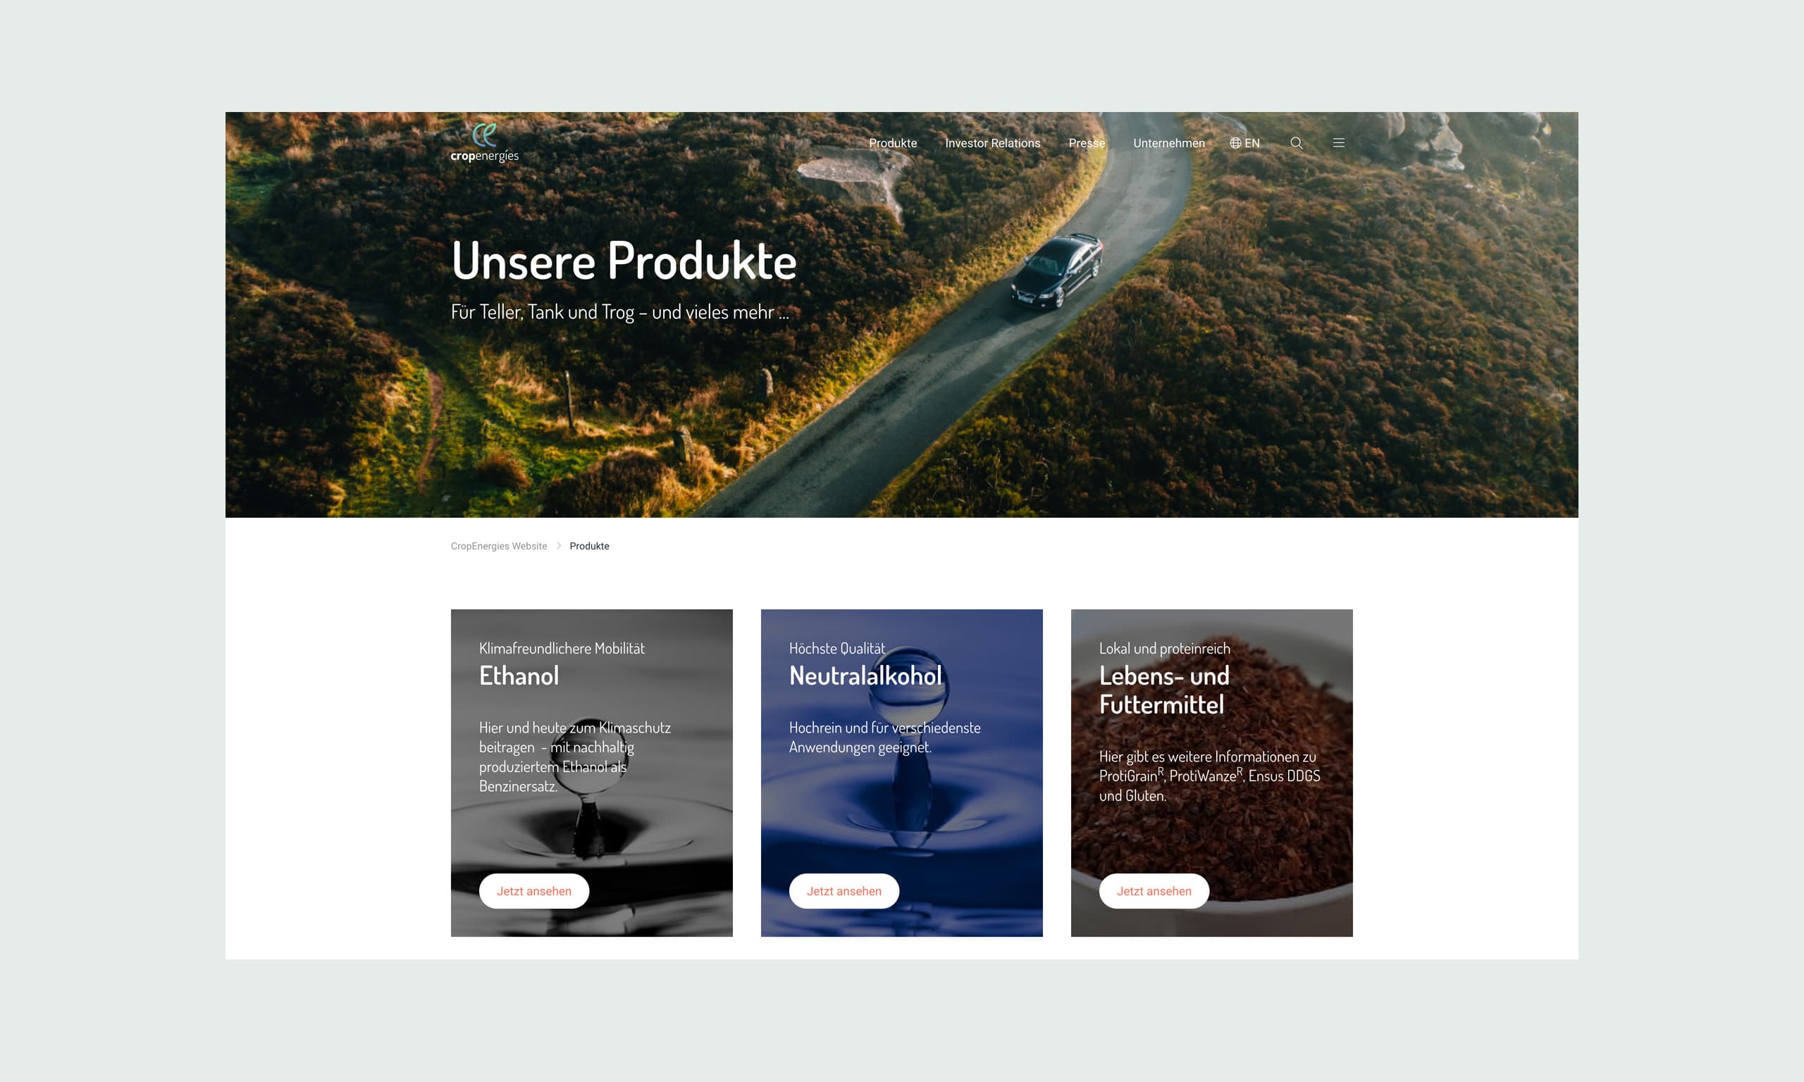Image resolution: width=1804 pixels, height=1082 pixels.
Task: Click Jetzt ansehen button for Neutralalkohol
Action: (x=841, y=890)
